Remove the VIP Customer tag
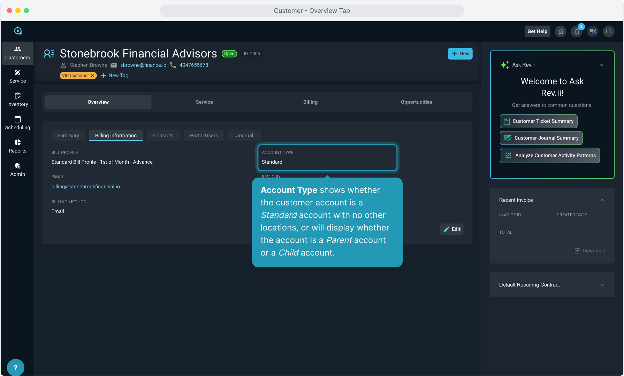Viewport: 624px width, 376px height. [92, 76]
